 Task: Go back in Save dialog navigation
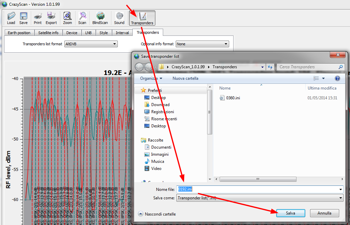pos(139,67)
